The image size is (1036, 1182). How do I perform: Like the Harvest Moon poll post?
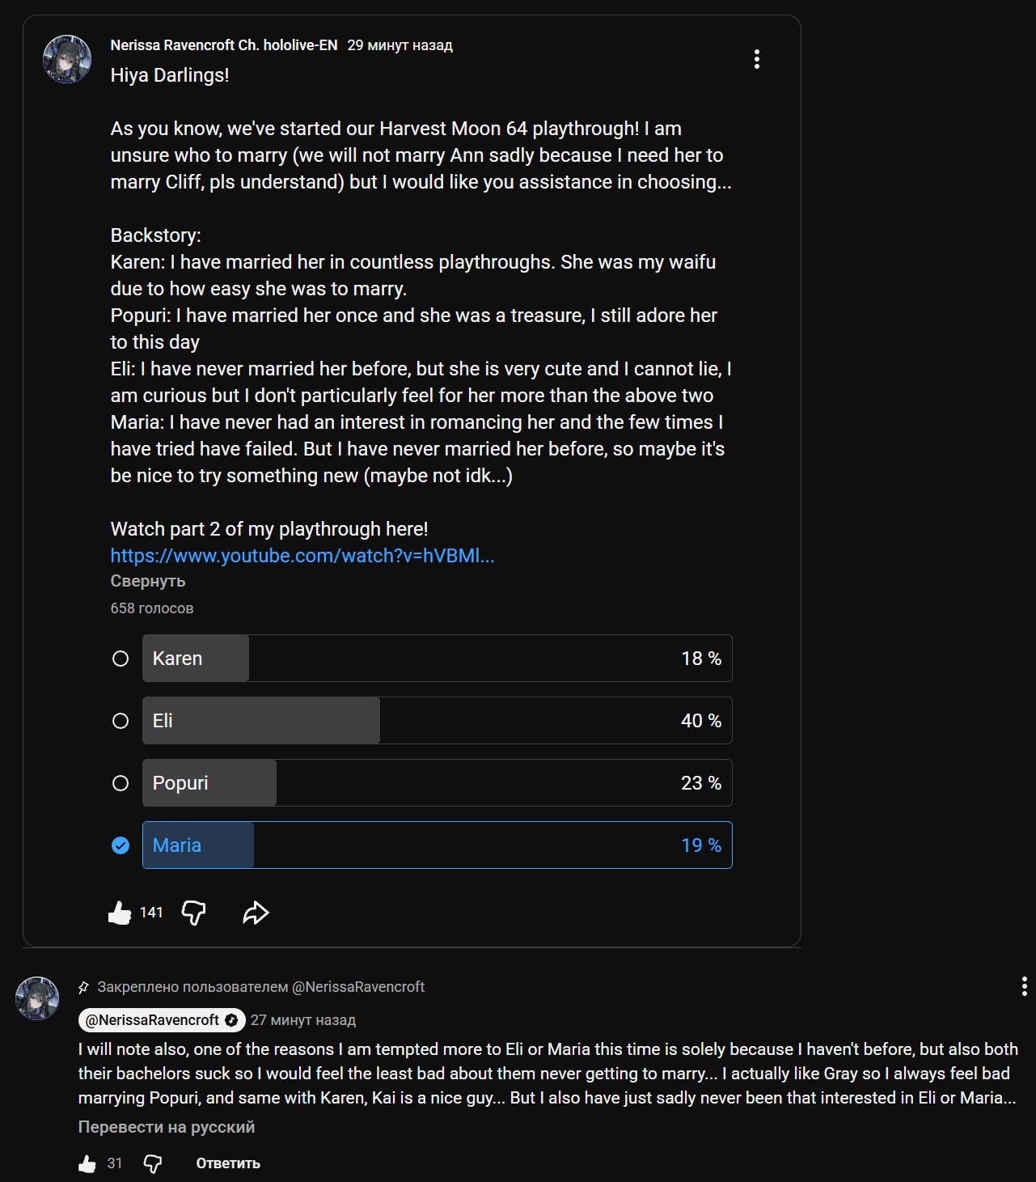pyautogui.click(x=120, y=913)
